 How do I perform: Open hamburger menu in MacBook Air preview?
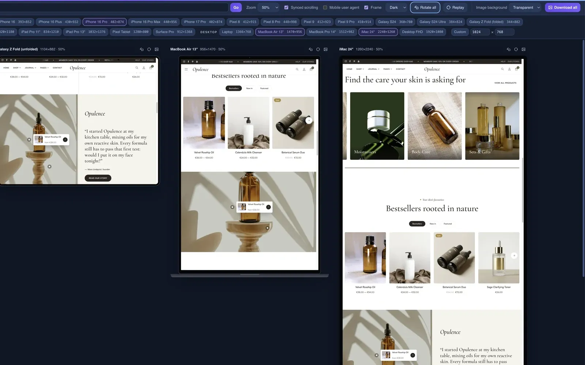pyautogui.click(x=186, y=69)
